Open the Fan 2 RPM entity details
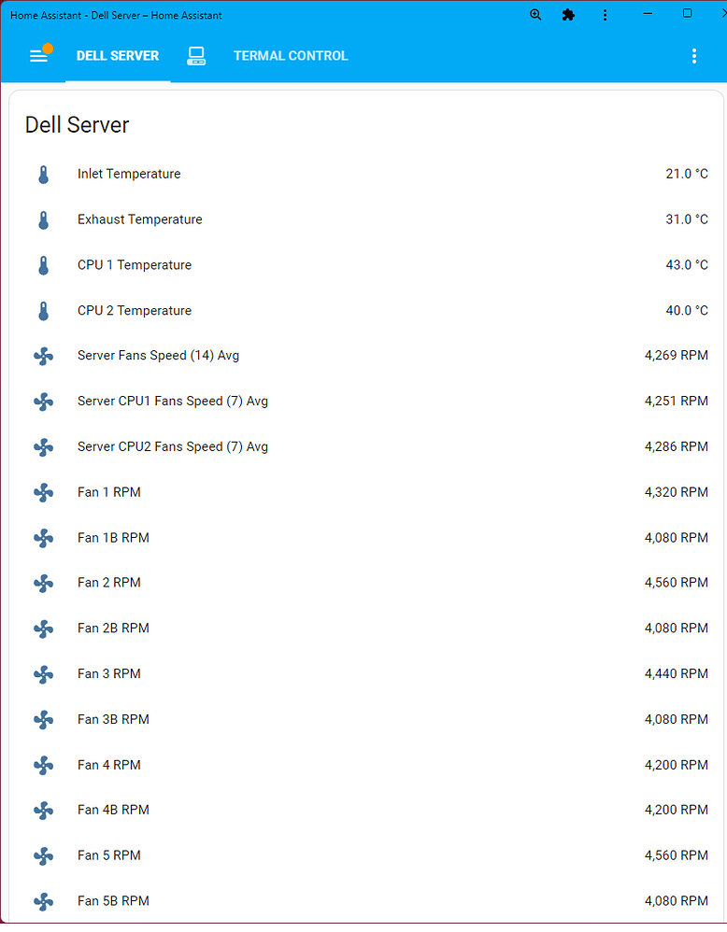Viewport: 727px width, 932px height. click(109, 583)
